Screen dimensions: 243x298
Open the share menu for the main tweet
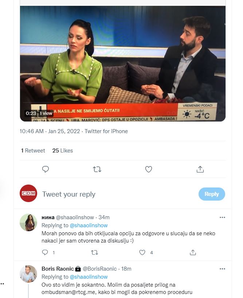pyautogui.click(x=200, y=169)
